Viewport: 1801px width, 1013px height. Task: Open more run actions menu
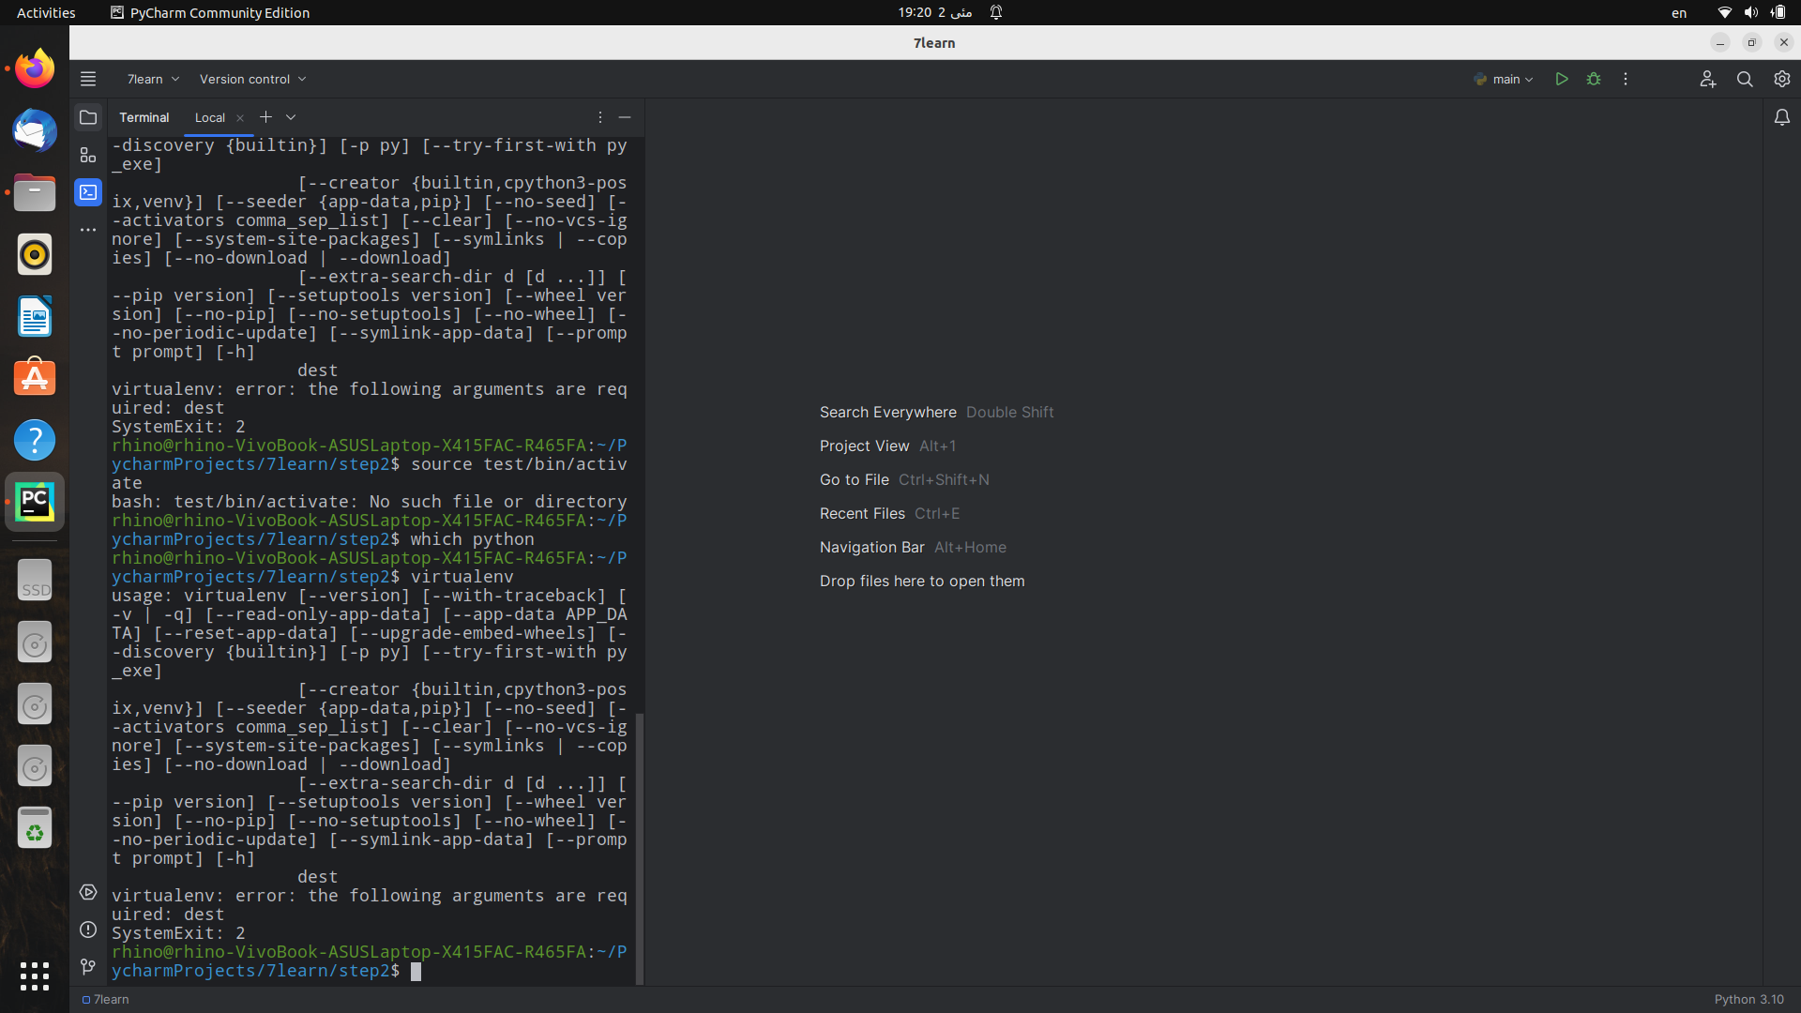pos(1626,79)
